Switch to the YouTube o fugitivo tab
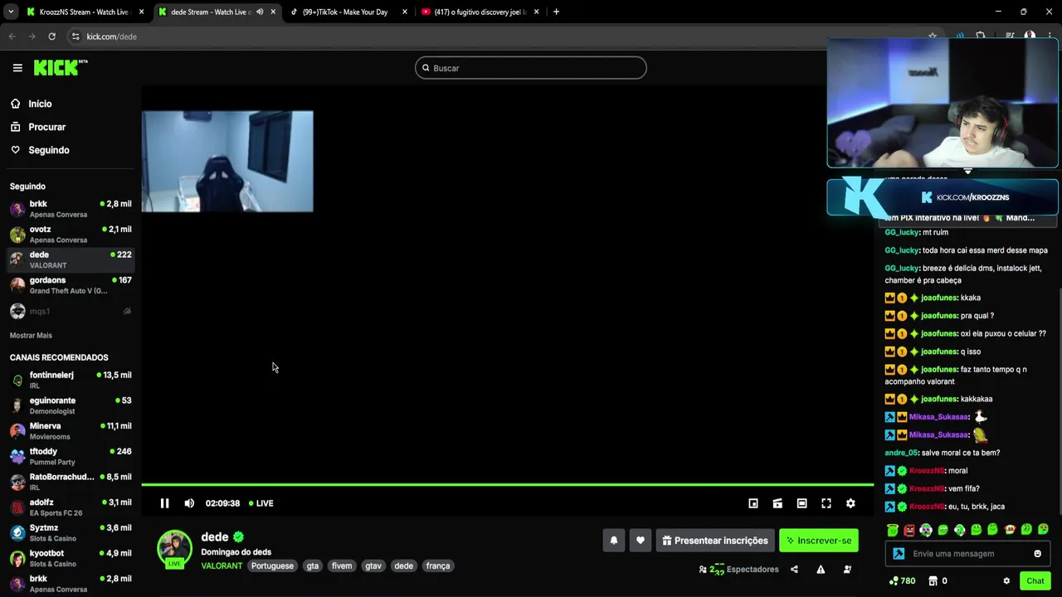This screenshot has width=1062, height=597. tap(480, 12)
